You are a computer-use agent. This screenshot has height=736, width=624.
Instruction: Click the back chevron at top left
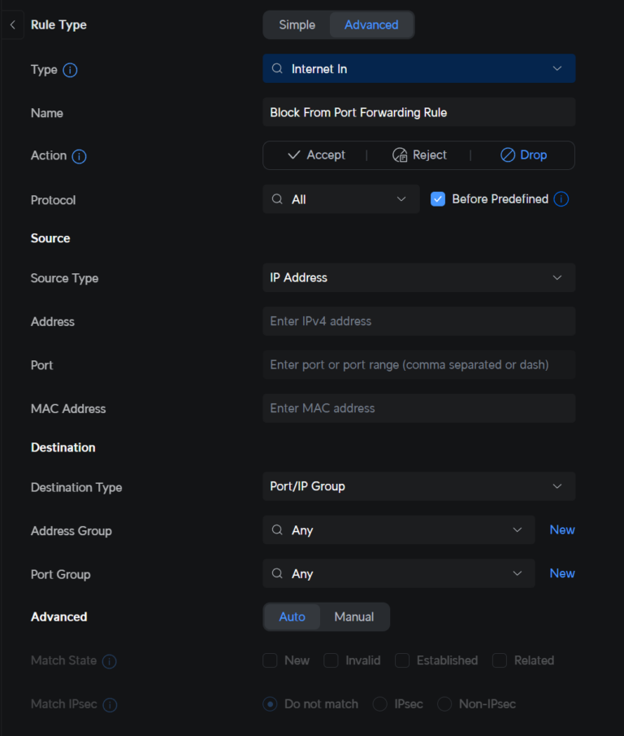coord(12,24)
